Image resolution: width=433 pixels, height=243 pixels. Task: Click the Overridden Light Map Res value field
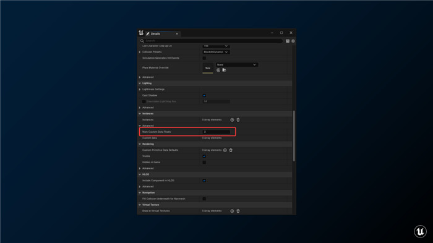pos(216,101)
